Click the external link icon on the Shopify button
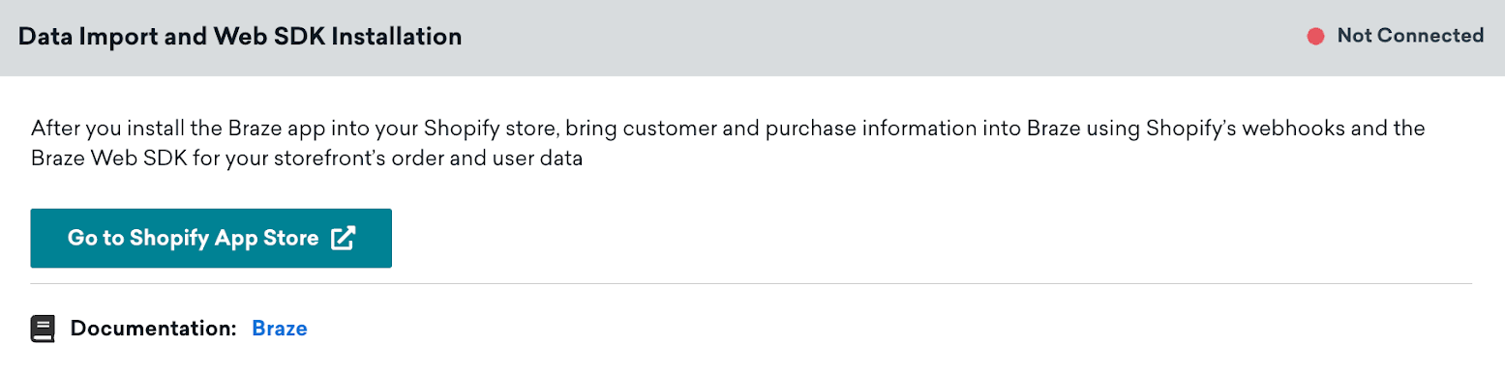The image size is (1505, 374). [344, 238]
